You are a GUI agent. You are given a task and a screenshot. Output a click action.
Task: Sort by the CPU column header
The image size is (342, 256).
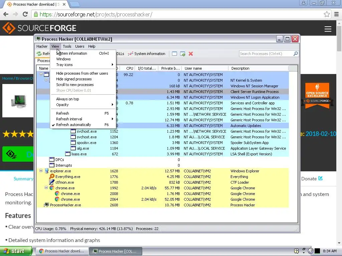pyautogui.click(x=127, y=68)
